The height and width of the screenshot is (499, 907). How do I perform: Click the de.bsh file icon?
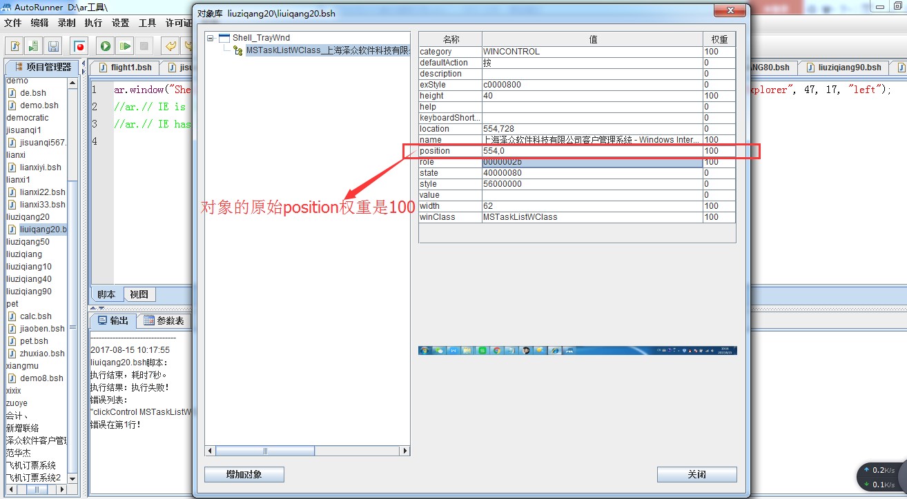12,93
